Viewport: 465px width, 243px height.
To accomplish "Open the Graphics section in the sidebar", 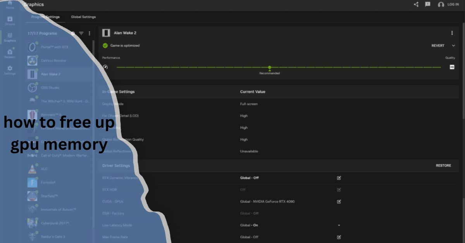I will (x=10, y=37).
